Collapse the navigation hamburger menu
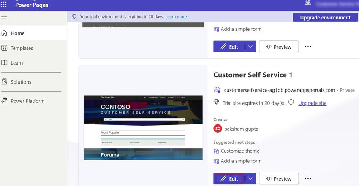Image resolution: width=359 pixels, height=186 pixels. coord(4,18)
